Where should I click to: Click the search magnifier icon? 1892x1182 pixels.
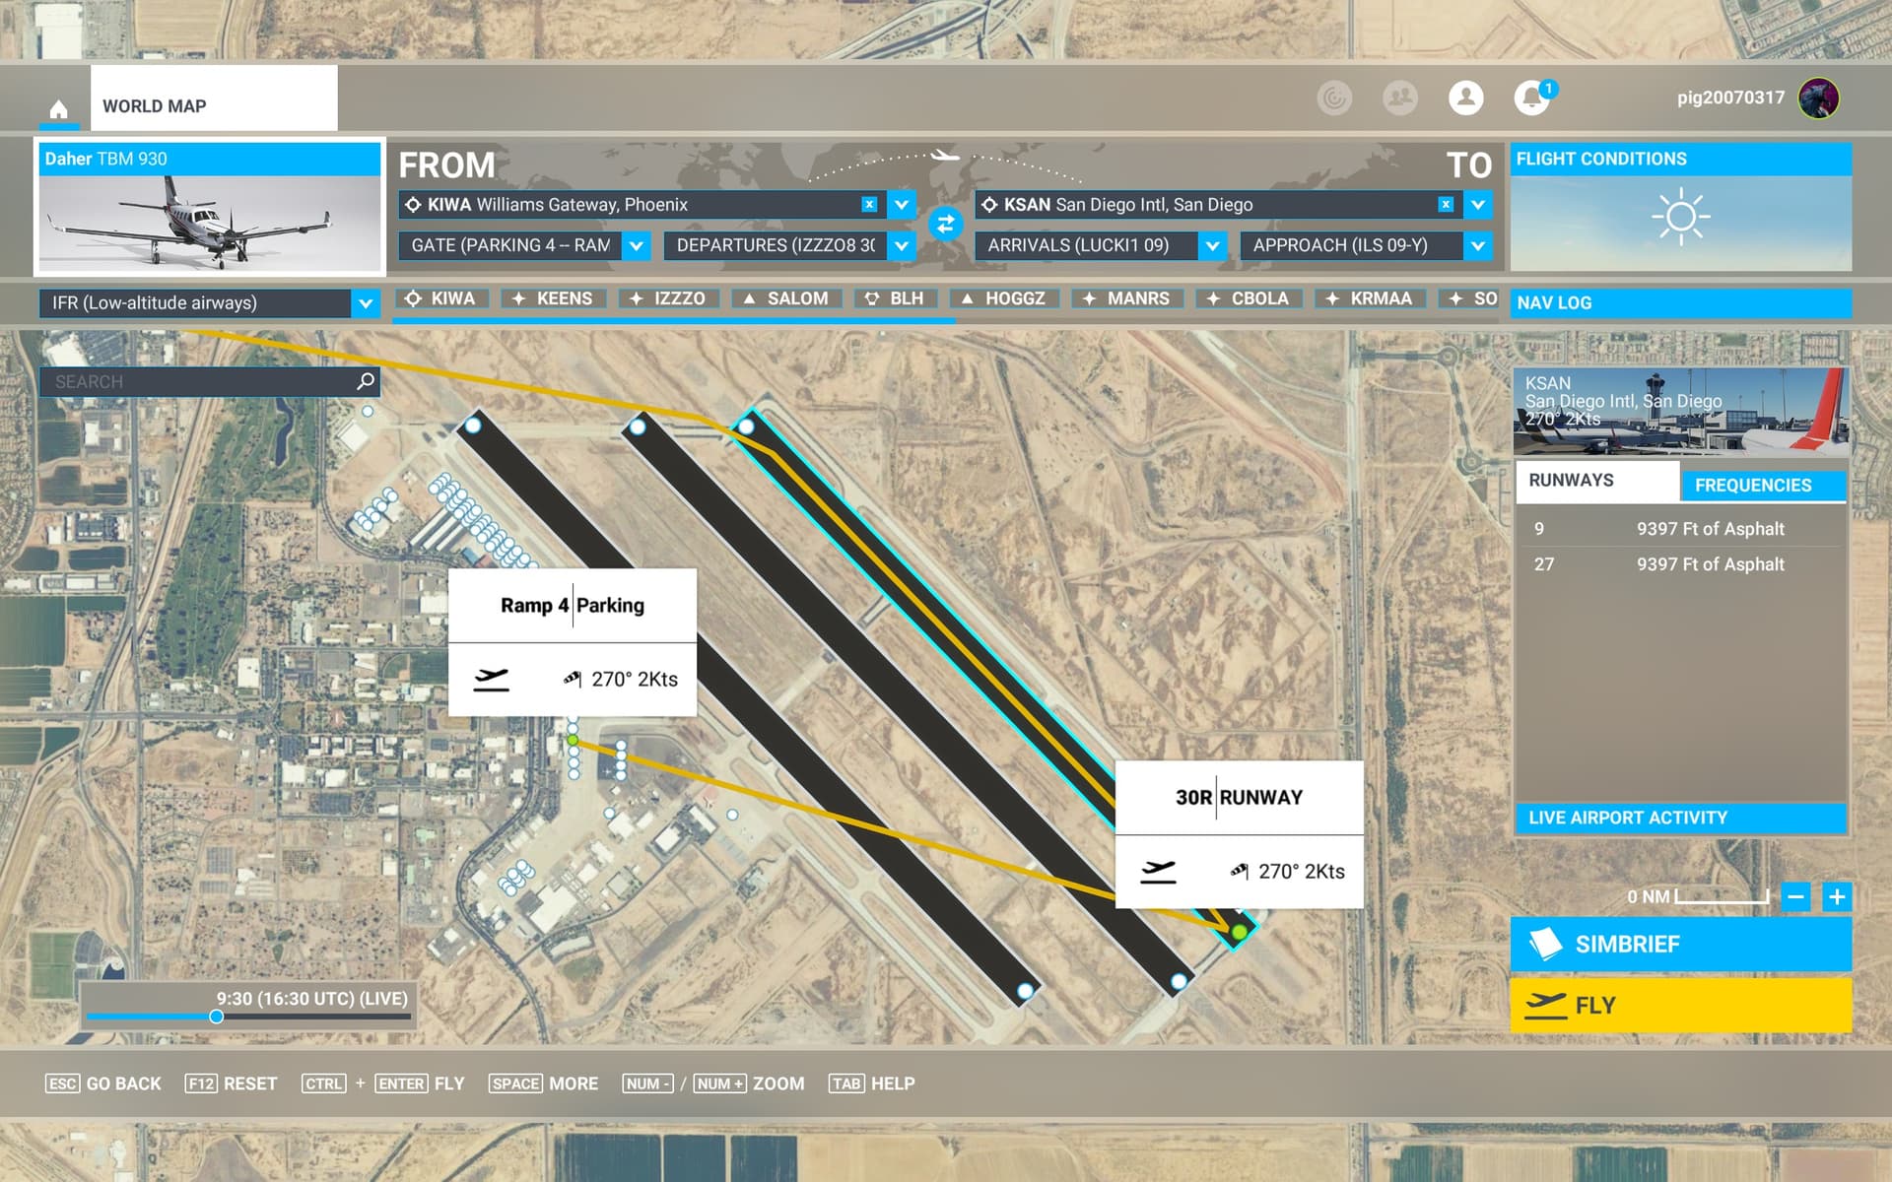pos(366,381)
